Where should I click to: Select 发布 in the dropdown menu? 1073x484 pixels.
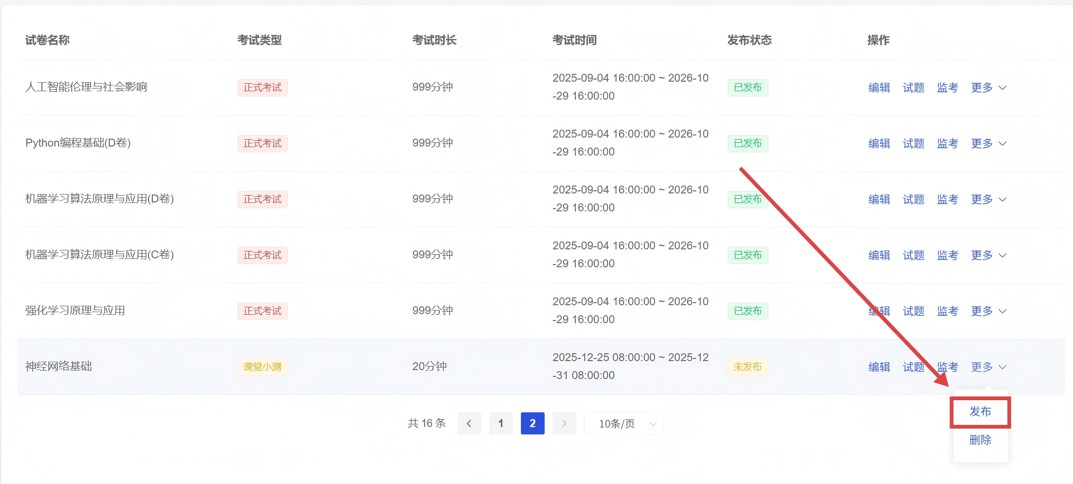coord(980,411)
